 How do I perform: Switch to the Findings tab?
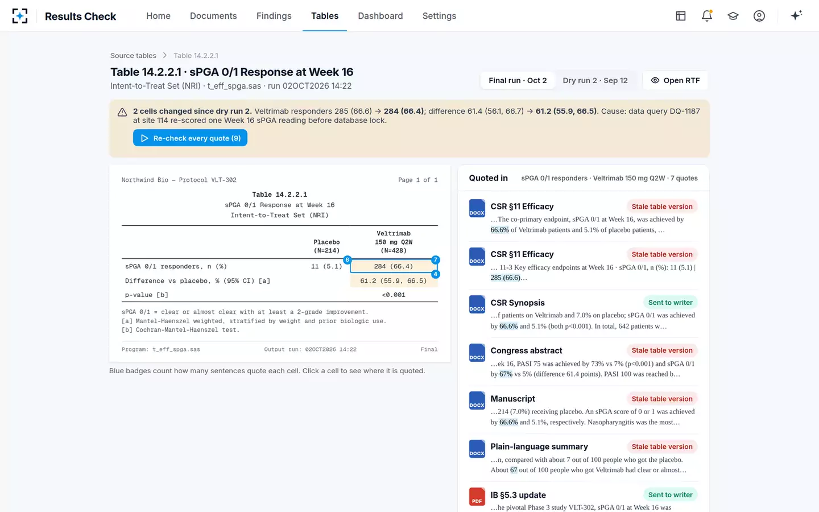274,16
